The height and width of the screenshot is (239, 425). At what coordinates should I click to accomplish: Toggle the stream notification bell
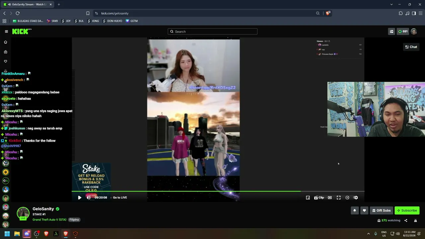[355, 210]
